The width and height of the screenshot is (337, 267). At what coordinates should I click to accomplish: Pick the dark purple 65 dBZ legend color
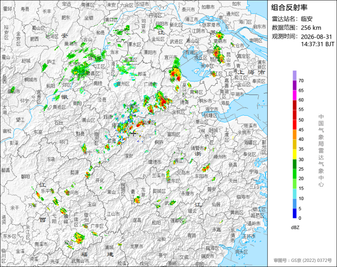pyautogui.click(x=295, y=85)
